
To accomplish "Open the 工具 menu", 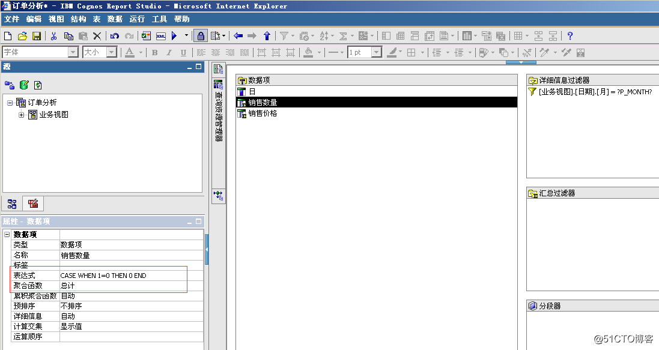I will click(x=159, y=19).
